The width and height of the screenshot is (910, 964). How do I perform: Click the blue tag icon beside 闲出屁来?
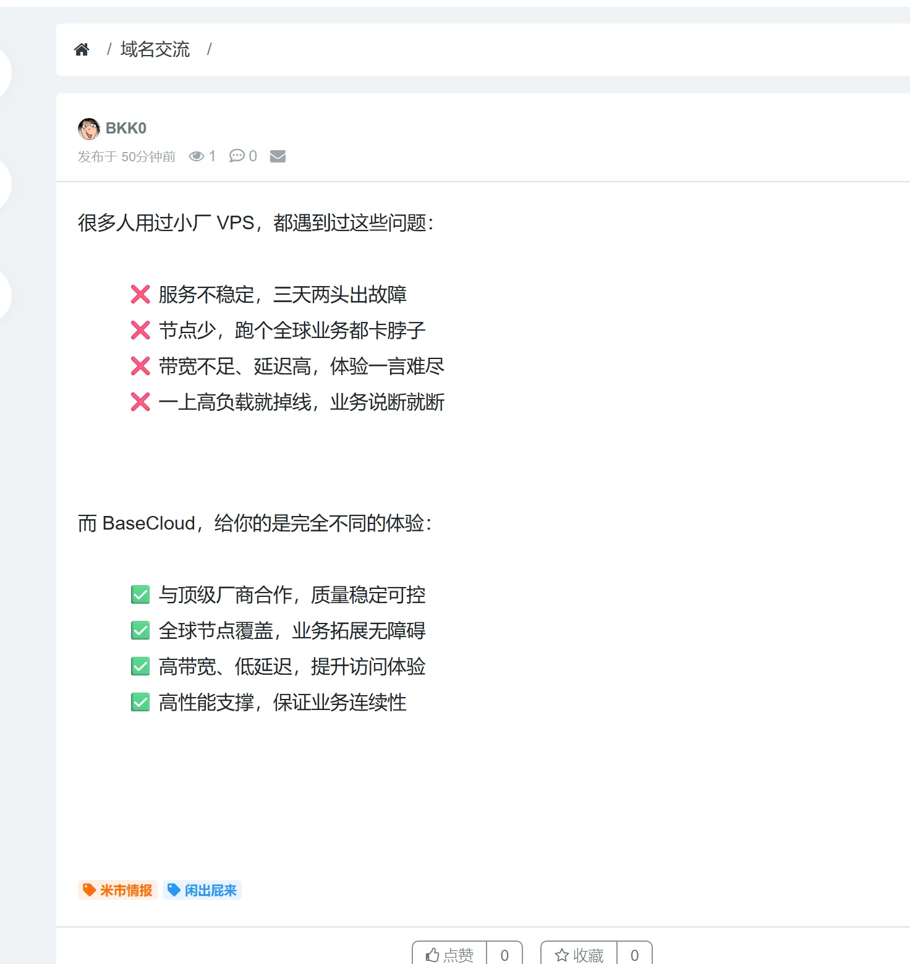(173, 890)
